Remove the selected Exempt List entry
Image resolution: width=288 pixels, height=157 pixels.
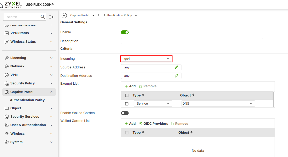(x=148, y=86)
